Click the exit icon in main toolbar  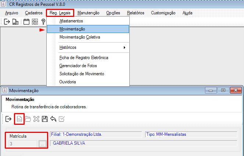click(7, 22)
